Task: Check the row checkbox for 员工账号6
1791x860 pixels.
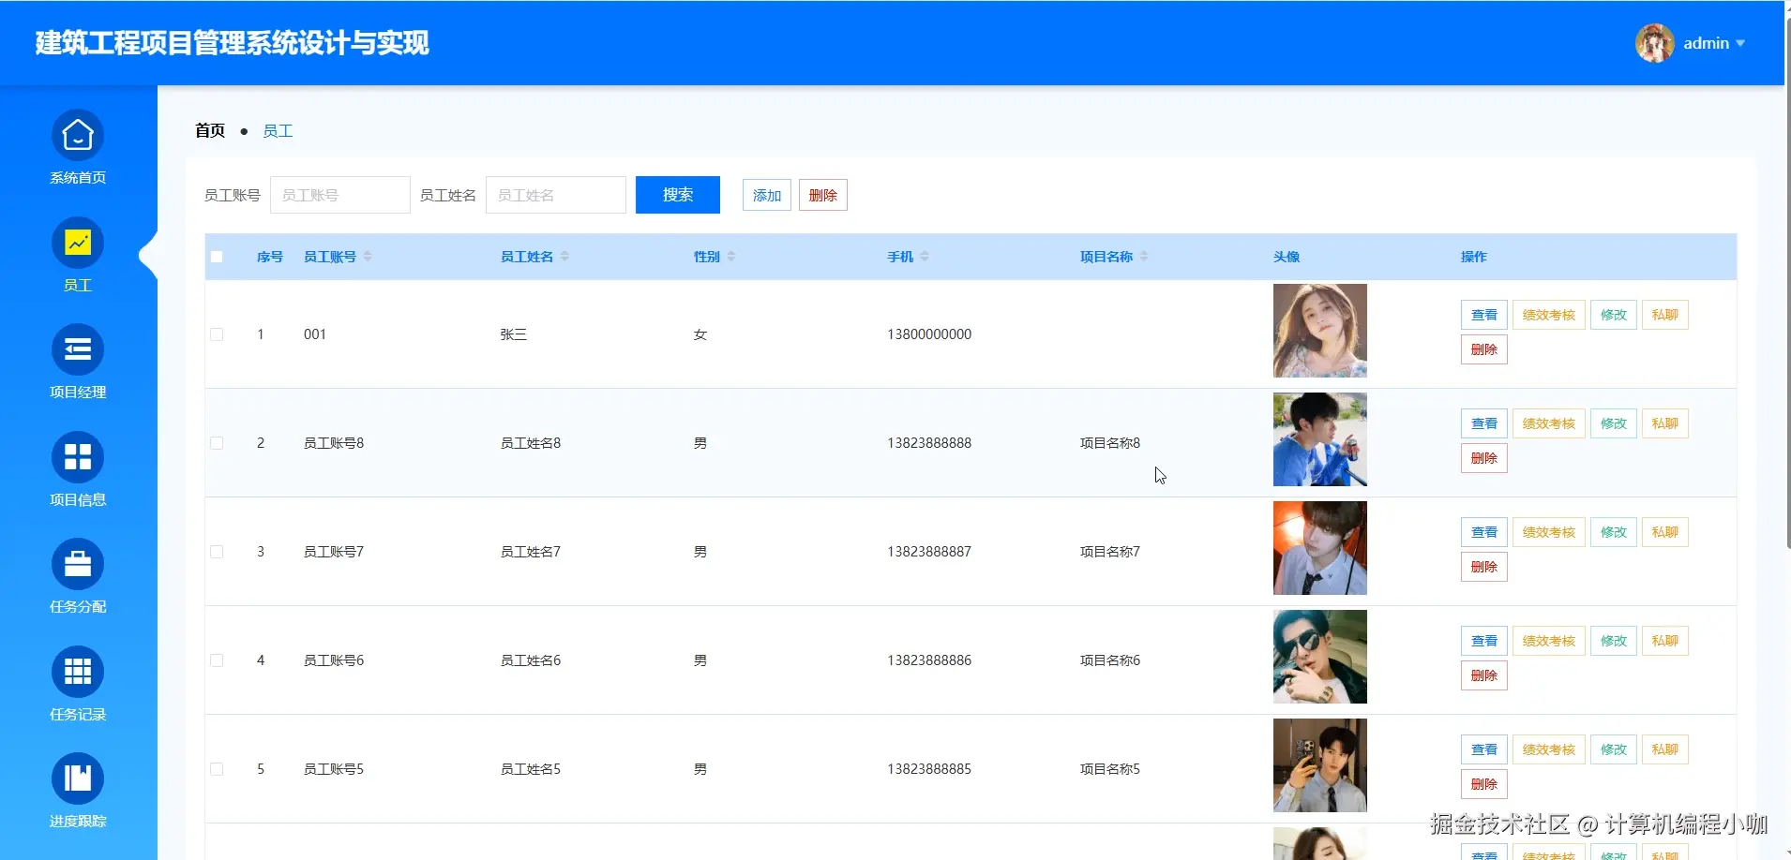Action: (217, 660)
